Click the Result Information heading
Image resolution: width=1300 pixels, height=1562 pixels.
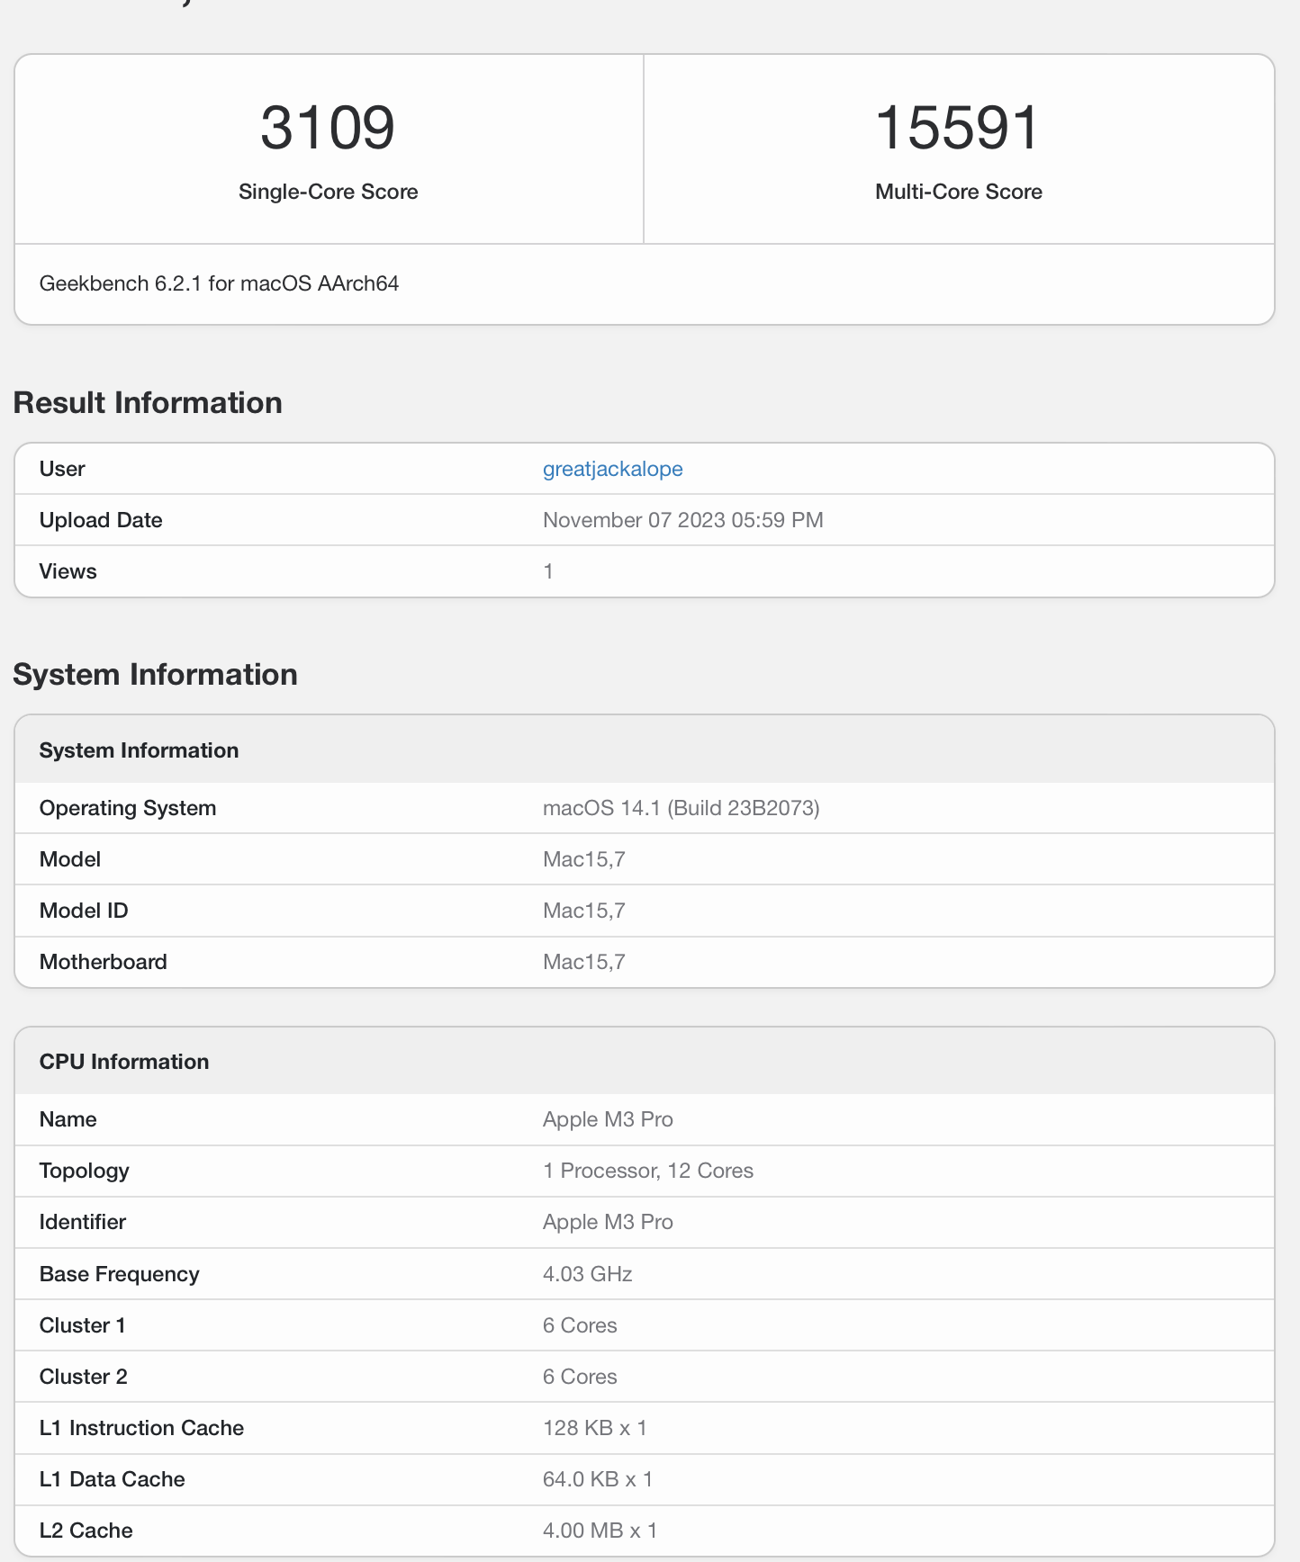point(148,402)
